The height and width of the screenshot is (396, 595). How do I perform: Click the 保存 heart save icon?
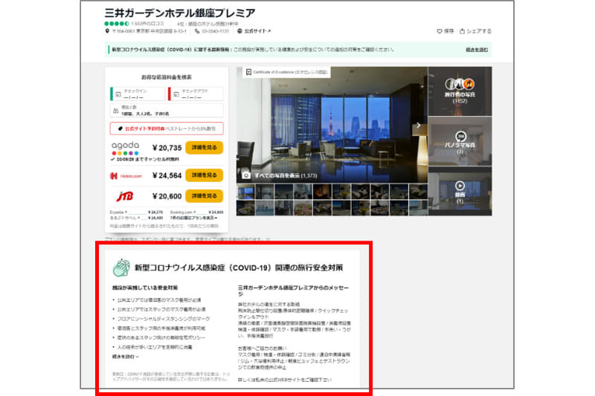439,31
